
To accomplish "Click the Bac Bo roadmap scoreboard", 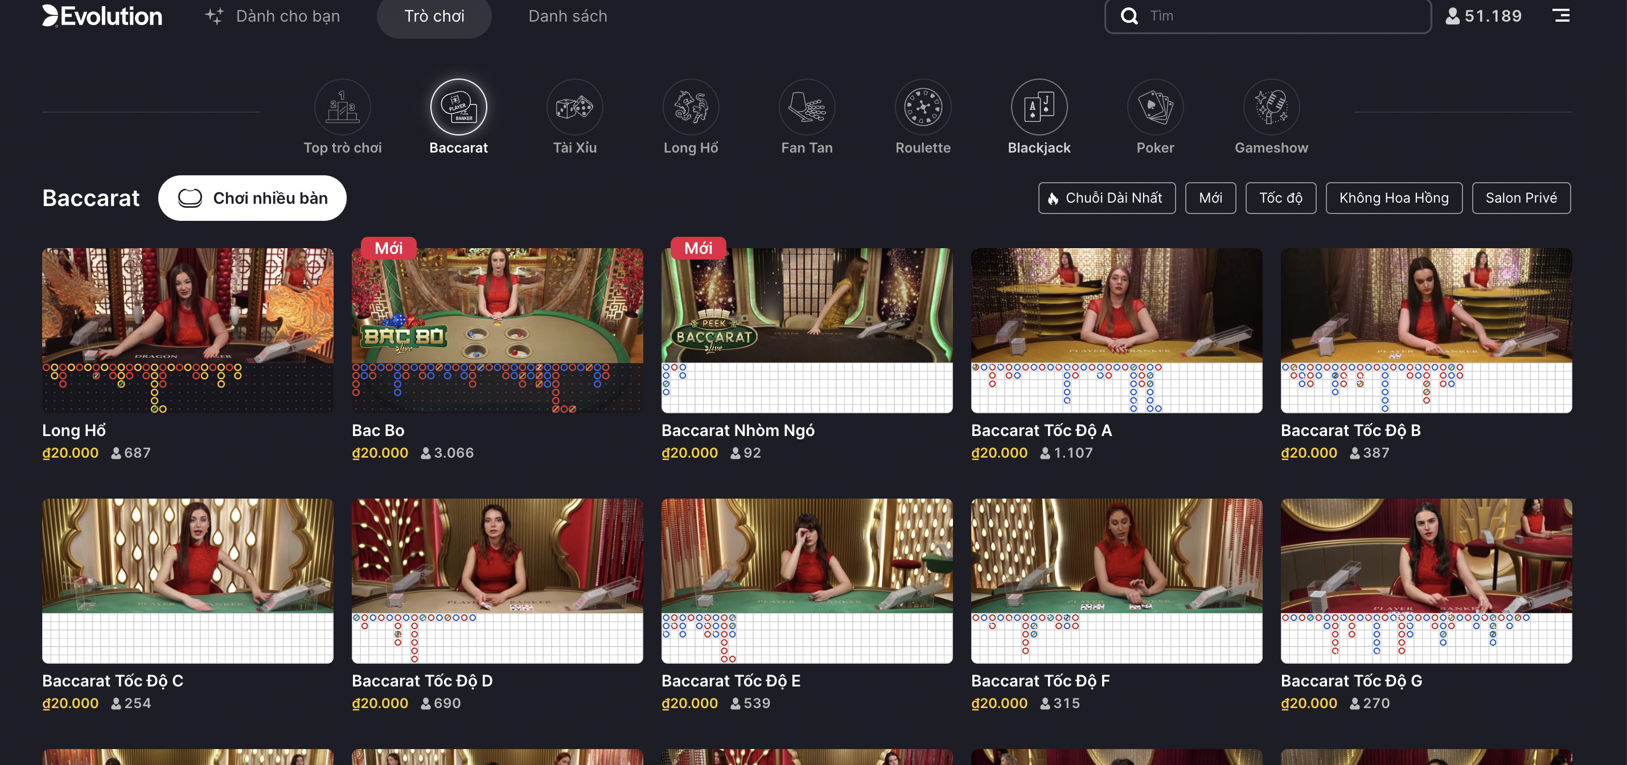I will point(498,388).
